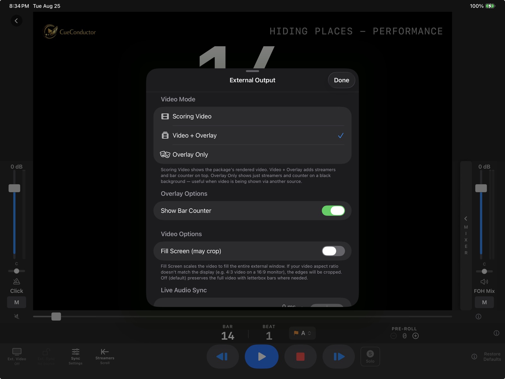Click info icon at right end of timeline
Viewport: 505px width, 379px height.
[478, 316]
